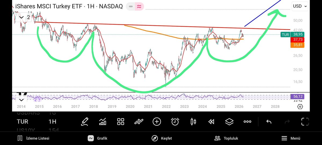322x145 pixels.
Task: Open Menü tab
Action: (291, 138)
